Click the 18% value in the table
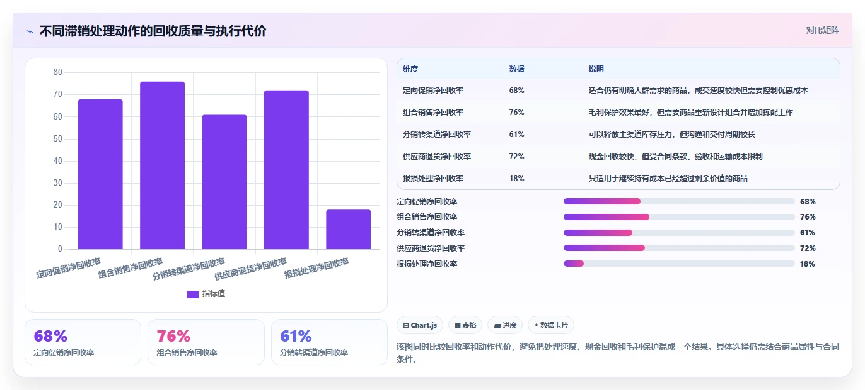Screen dimensions: 865x390 tap(516, 179)
